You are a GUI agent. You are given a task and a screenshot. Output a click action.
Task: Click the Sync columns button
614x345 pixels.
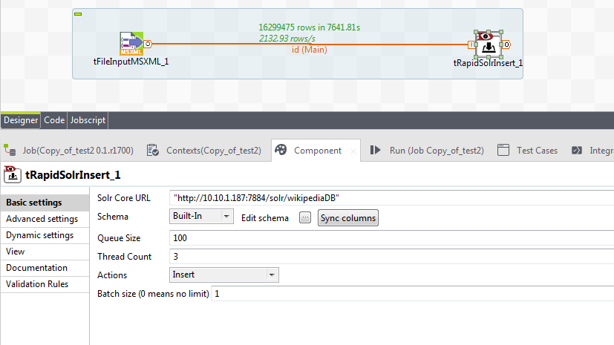pyautogui.click(x=348, y=218)
